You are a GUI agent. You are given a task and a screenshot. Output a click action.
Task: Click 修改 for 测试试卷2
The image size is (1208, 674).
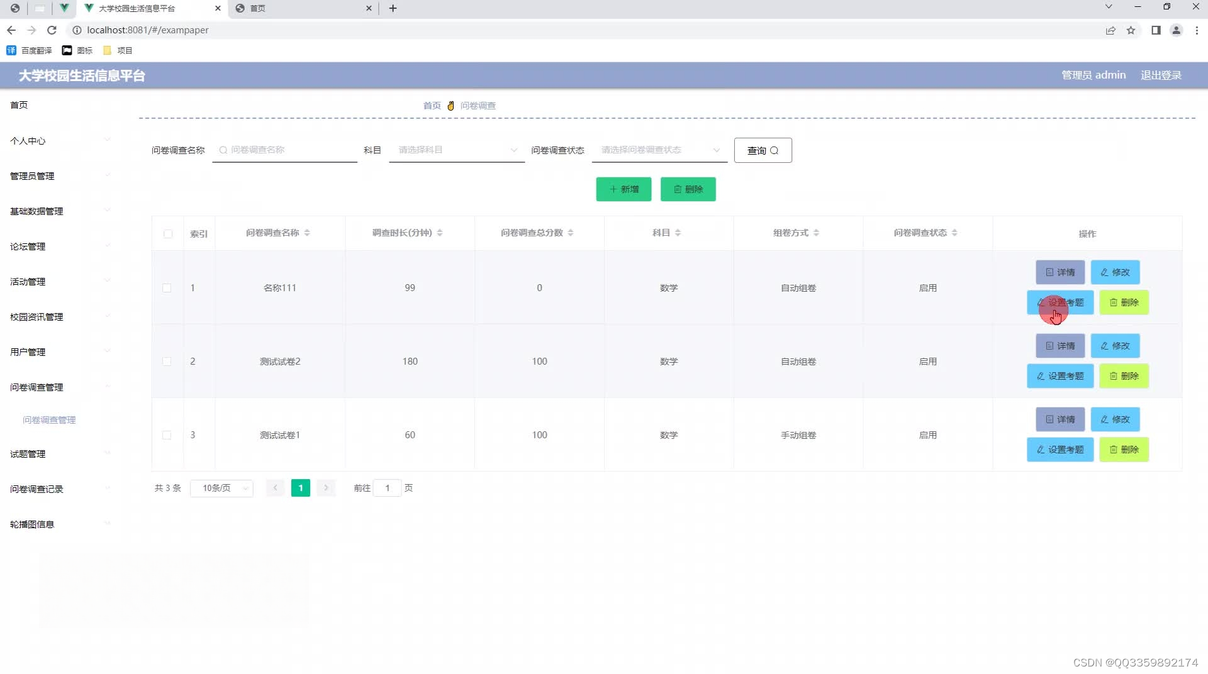coord(1115,346)
